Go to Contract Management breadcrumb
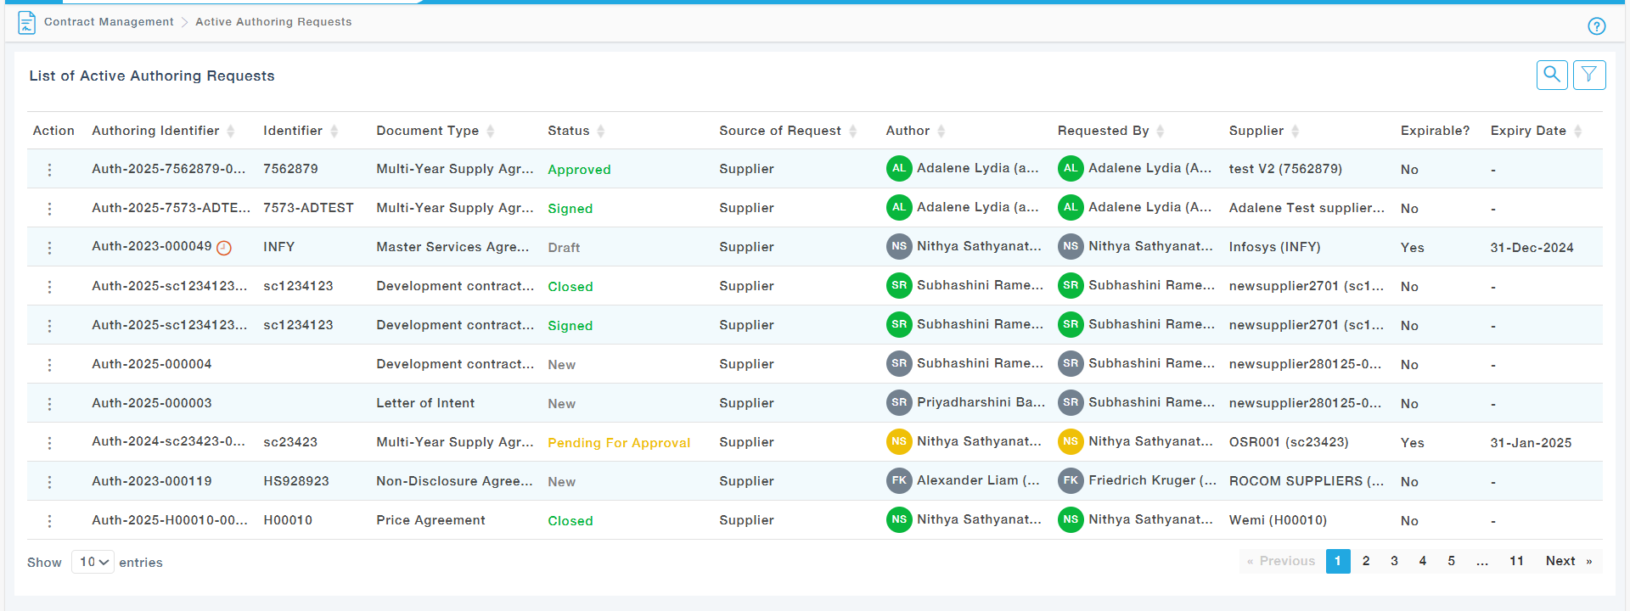The image size is (1630, 611). point(109,22)
